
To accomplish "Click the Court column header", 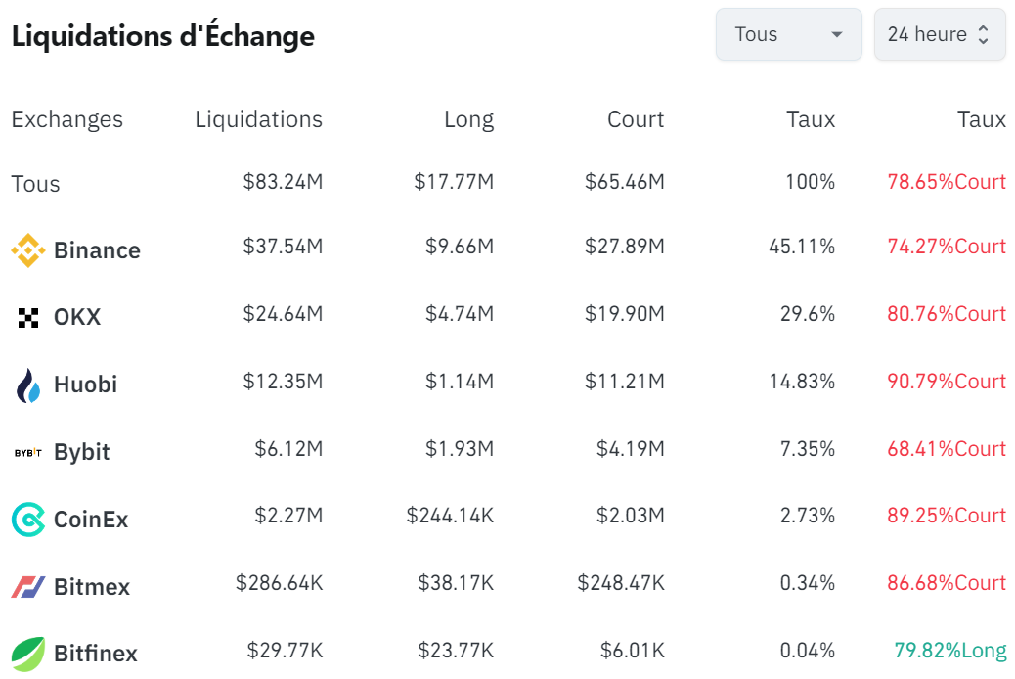I will (636, 119).
